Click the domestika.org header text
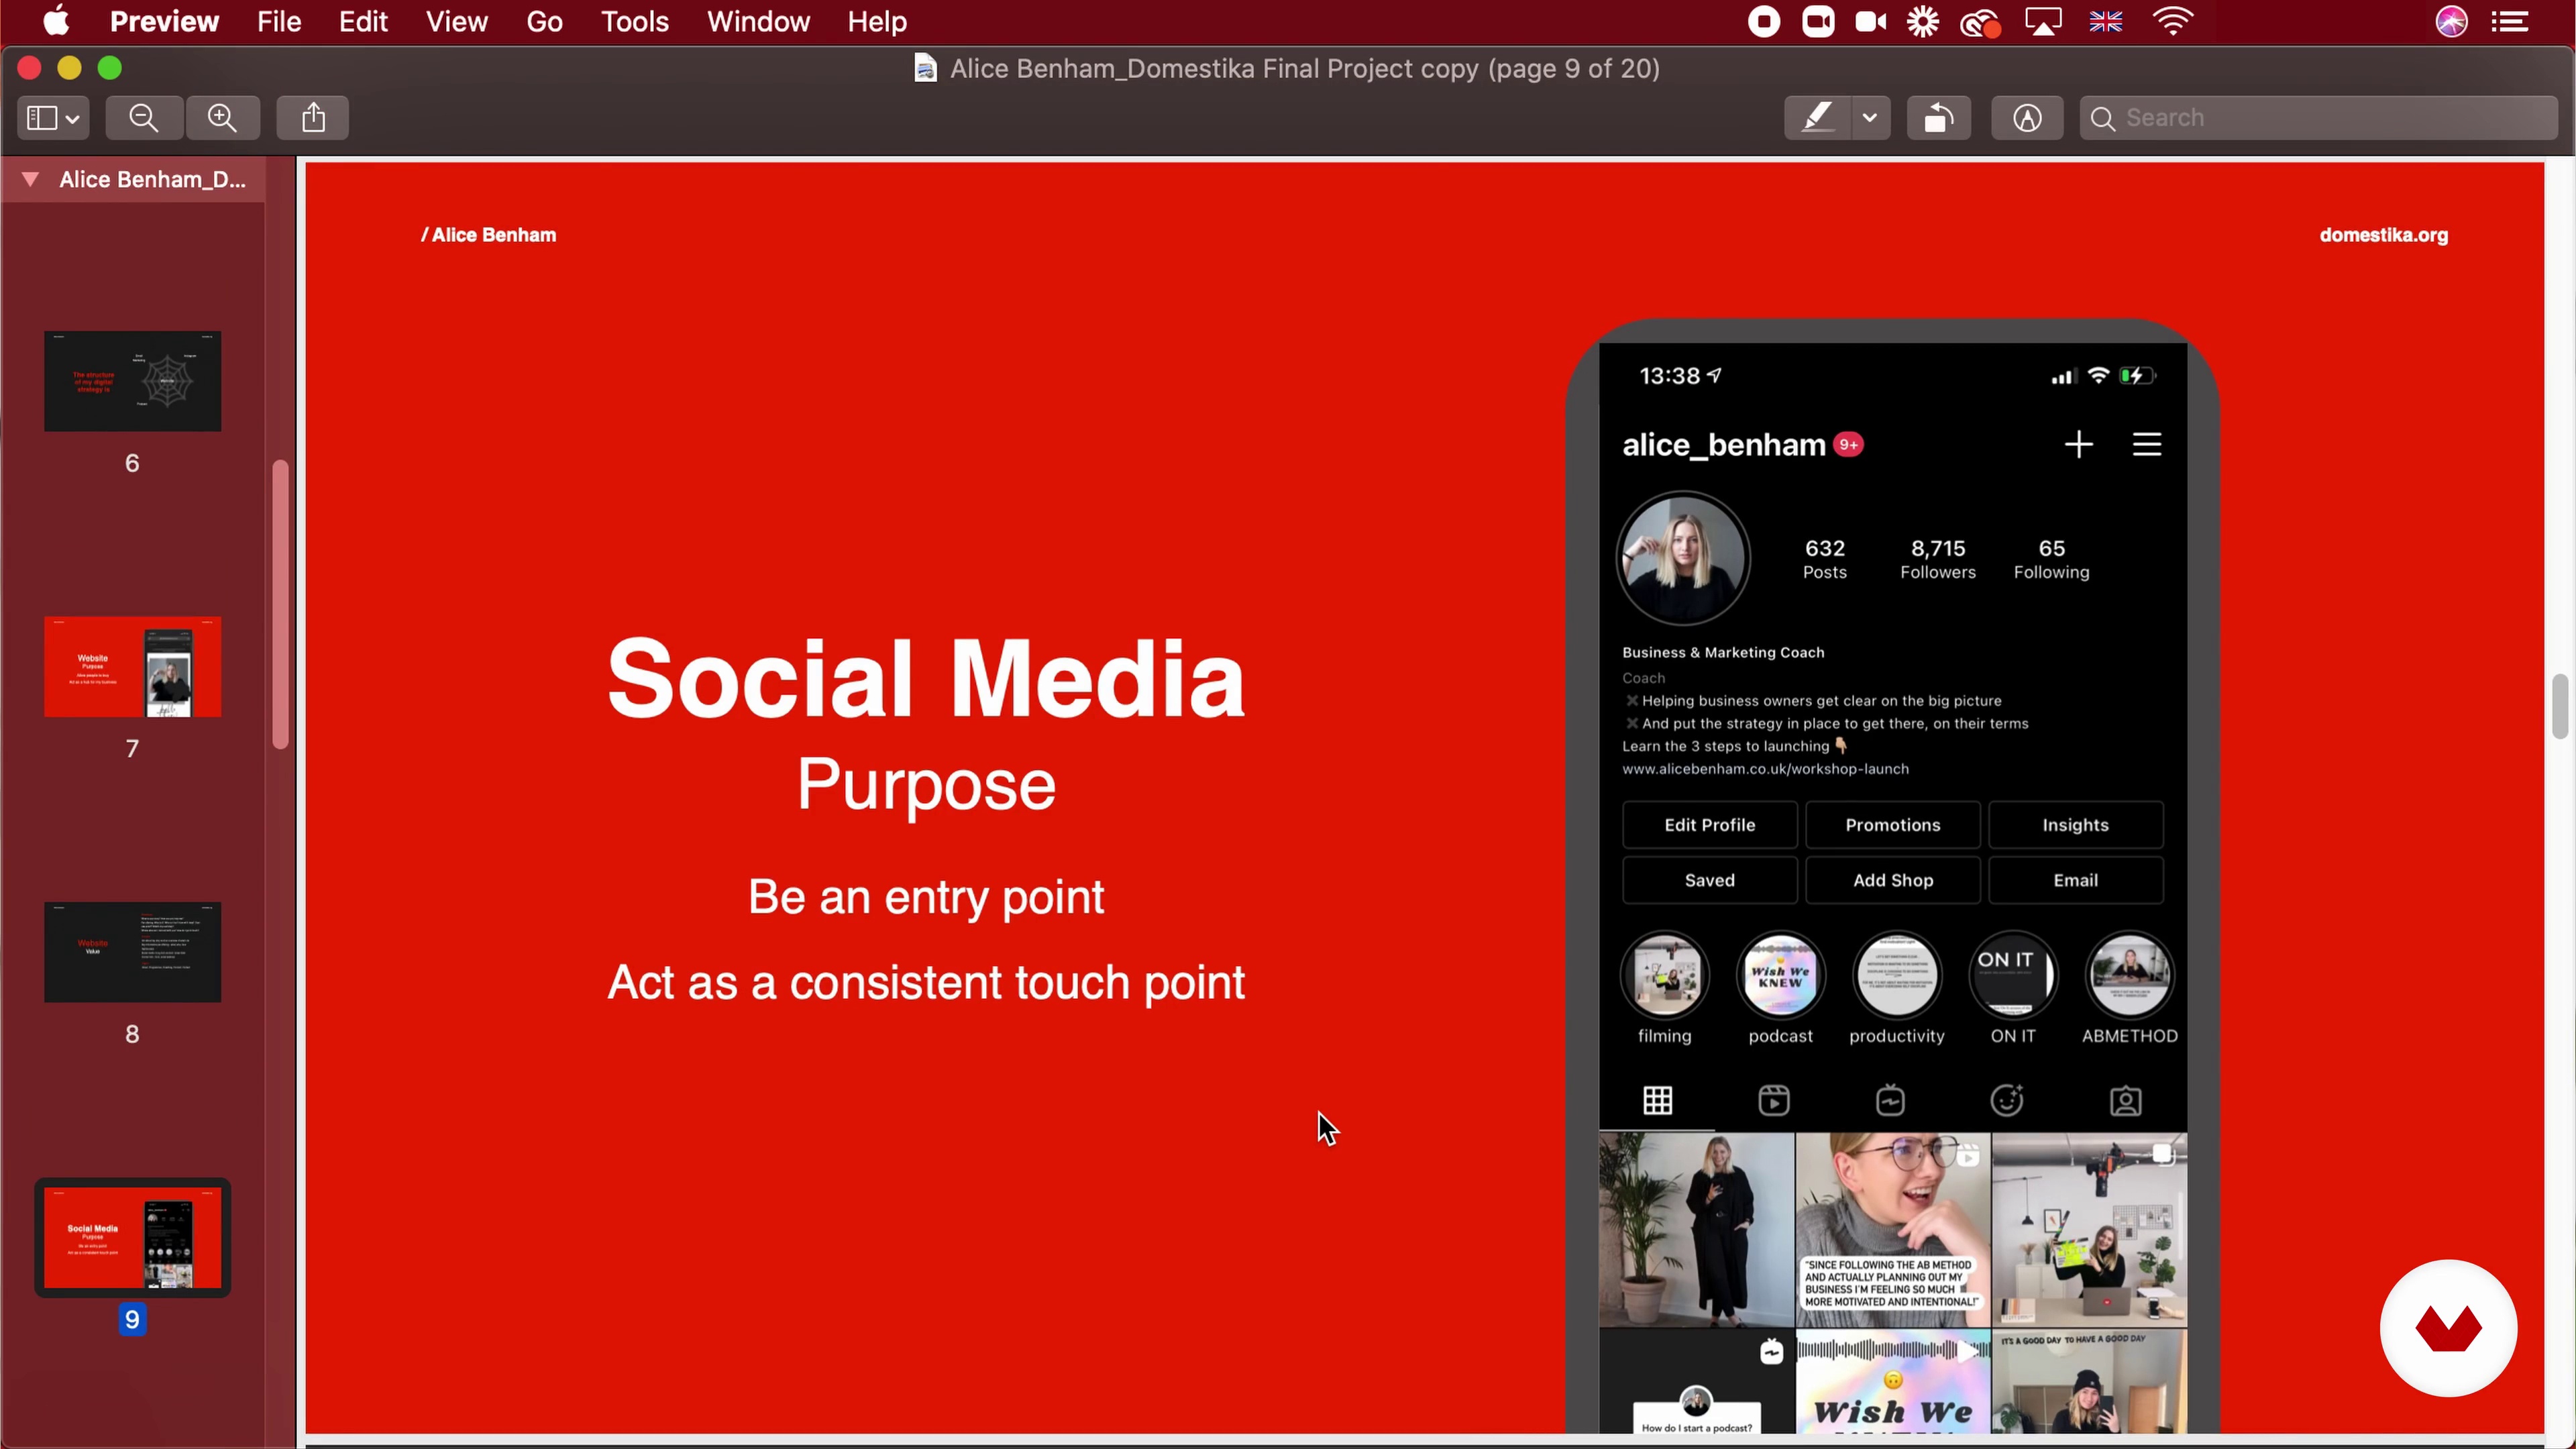 [x=2383, y=235]
